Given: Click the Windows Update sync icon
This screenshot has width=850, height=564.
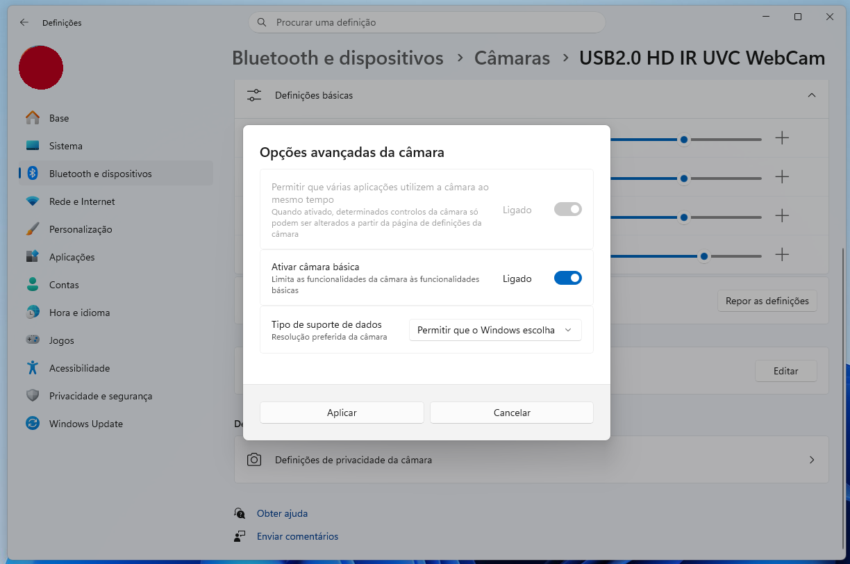Looking at the screenshot, I should click(33, 424).
